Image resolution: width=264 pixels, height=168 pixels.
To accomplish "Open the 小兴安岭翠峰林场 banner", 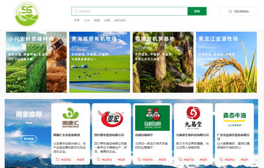I will pos(36,62).
